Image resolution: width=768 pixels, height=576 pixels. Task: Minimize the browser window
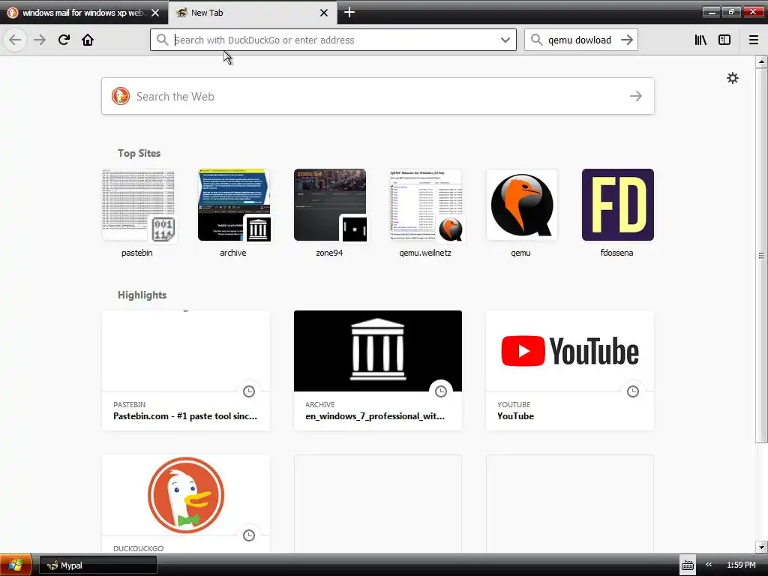(x=712, y=12)
